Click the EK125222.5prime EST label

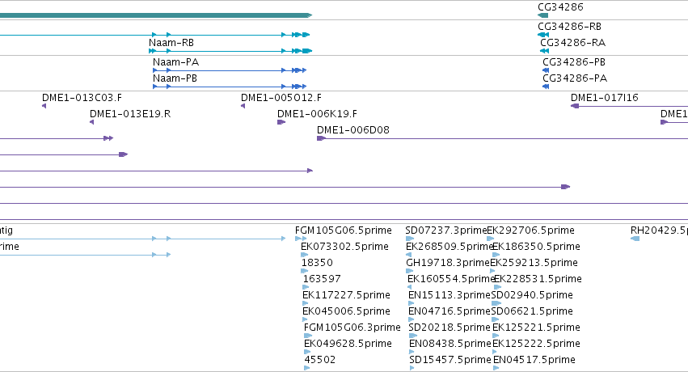pyautogui.click(x=536, y=344)
